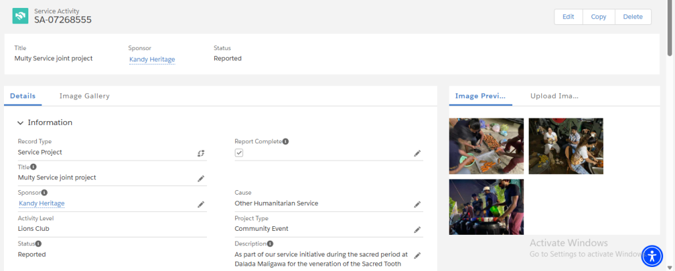The image size is (675, 271).
Task: Open the Image Gallery tab
Action: tap(84, 96)
